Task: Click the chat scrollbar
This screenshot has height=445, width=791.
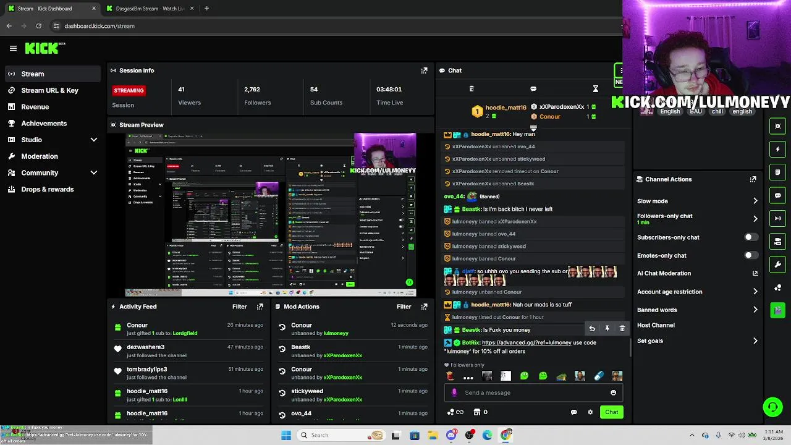Action: 630,347
